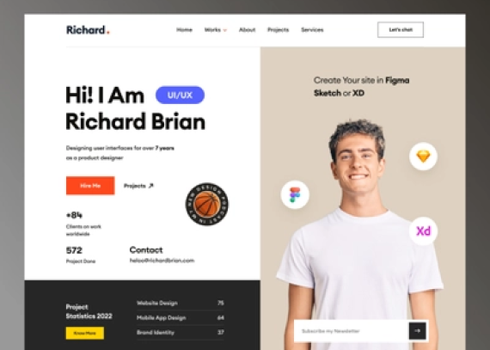This screenshot has width=490, height=350.
Task: Click the Richard logo
Action: pos(88,30)
